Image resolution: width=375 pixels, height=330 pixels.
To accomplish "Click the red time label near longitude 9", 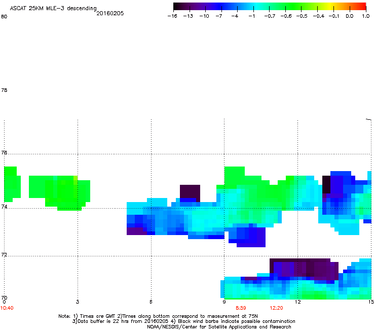I will [x=241, y=308].
